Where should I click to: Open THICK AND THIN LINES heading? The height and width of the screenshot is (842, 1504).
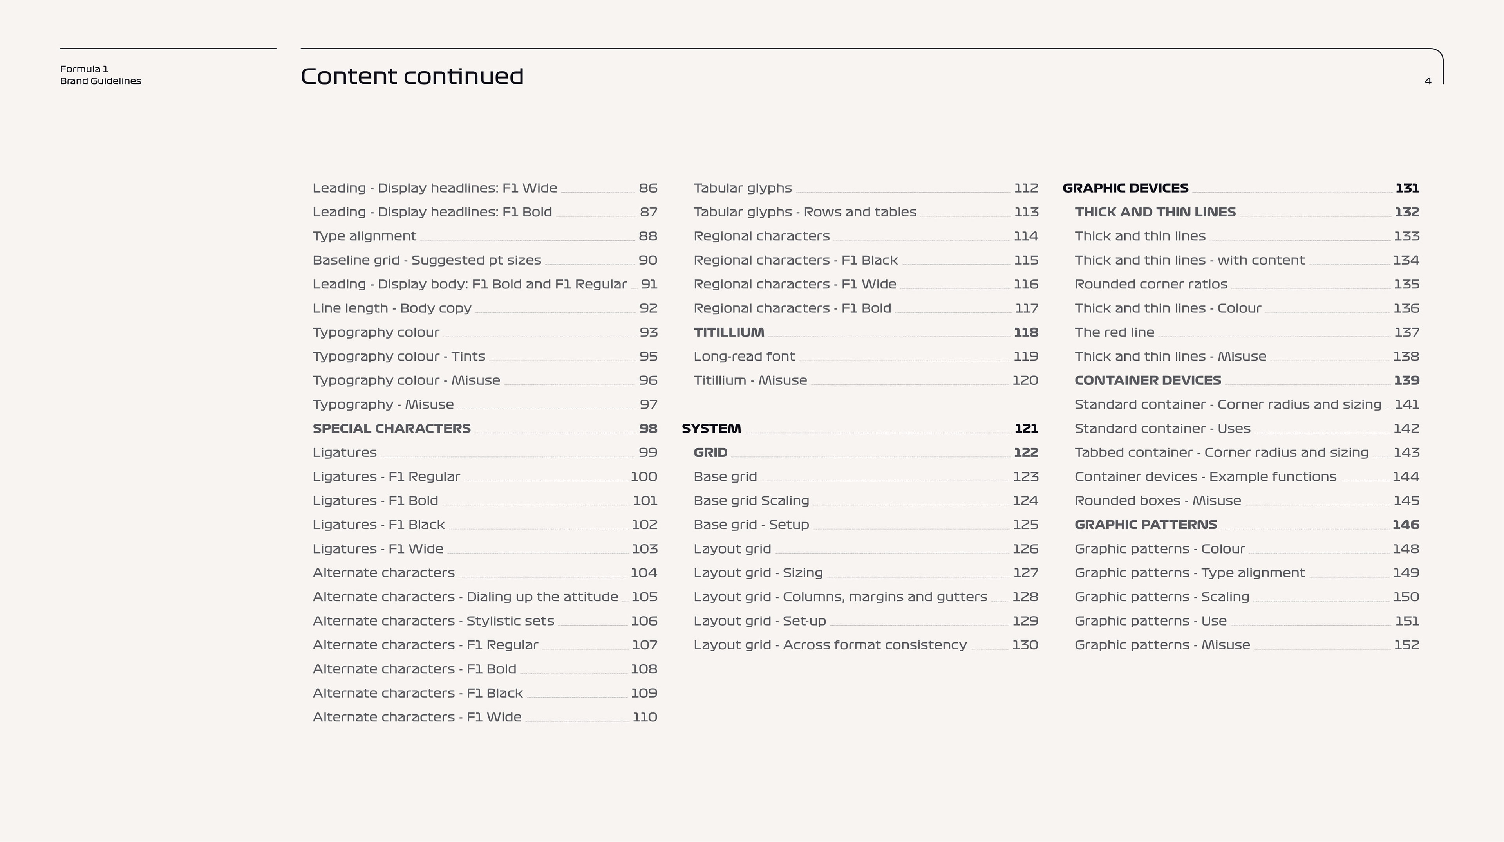[1155, 213]
